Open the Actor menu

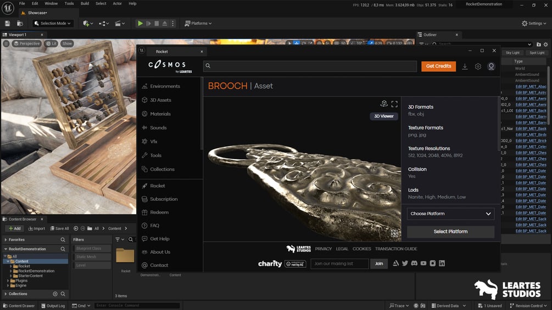(117, 3)
